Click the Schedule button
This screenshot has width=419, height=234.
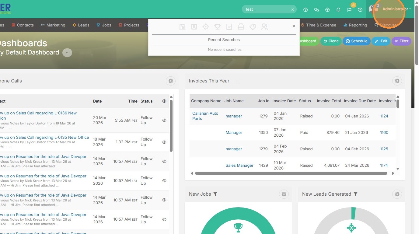(x=357, y=41)
